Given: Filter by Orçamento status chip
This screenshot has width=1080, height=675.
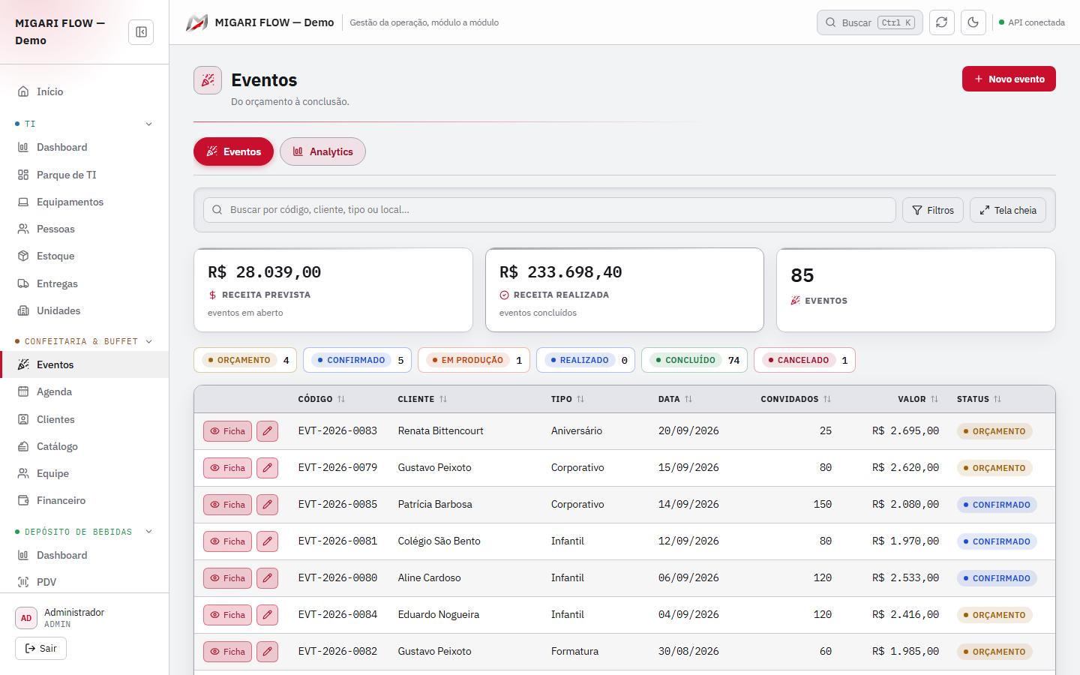Looking at the screenshot, I should (x=245, y=360).
